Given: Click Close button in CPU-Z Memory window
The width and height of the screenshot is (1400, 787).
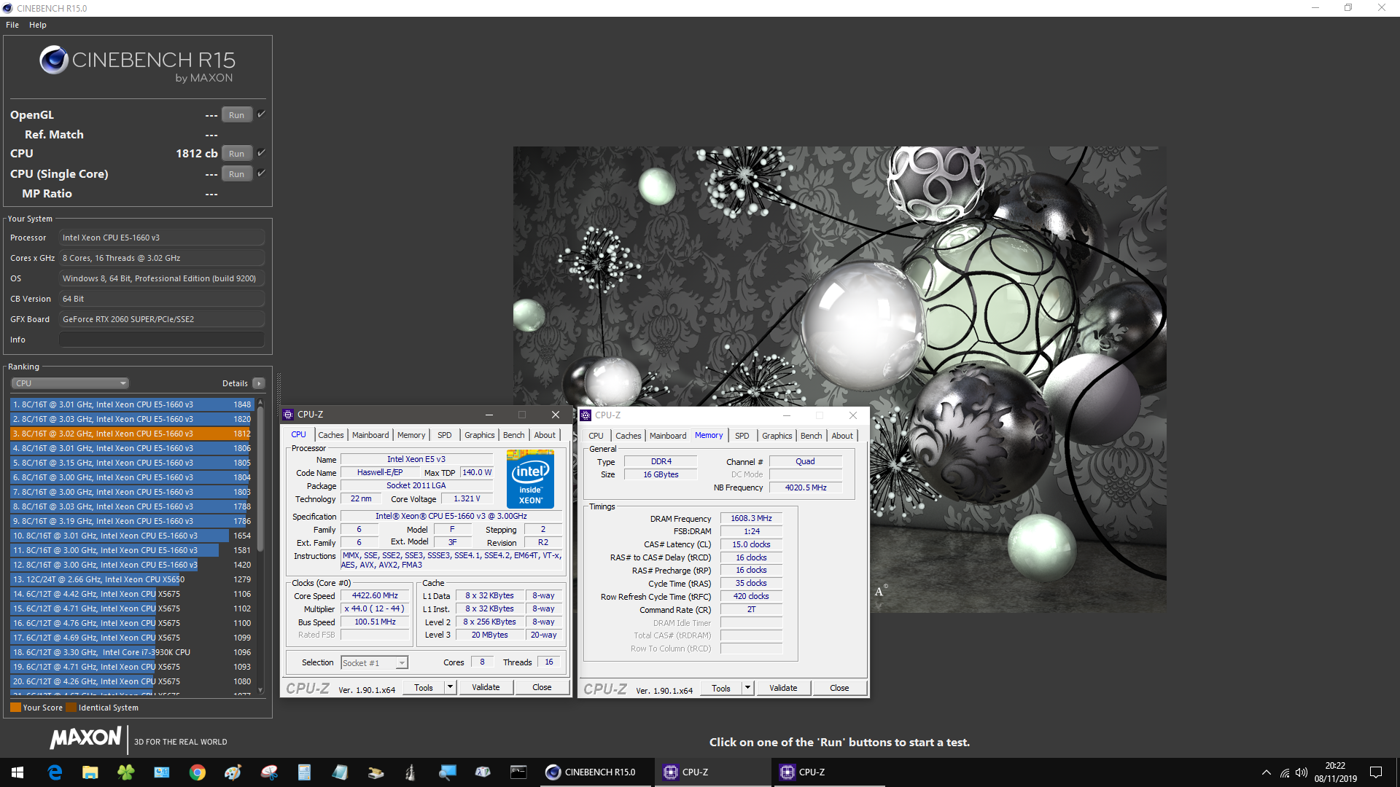Looking at the screenshot, I should tap(839, 688).
